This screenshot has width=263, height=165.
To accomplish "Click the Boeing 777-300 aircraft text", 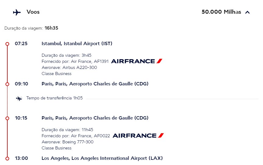I will pos(78,142).
